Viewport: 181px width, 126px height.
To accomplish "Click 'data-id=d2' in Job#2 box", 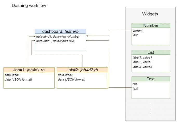I will coord(66,75).
